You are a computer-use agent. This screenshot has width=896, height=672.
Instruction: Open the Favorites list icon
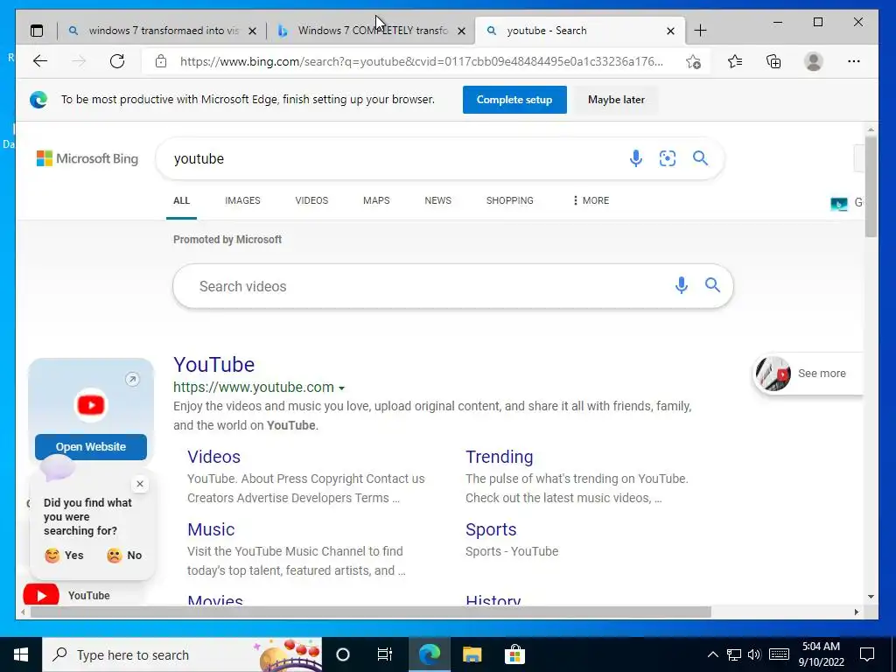coord(735,61)
